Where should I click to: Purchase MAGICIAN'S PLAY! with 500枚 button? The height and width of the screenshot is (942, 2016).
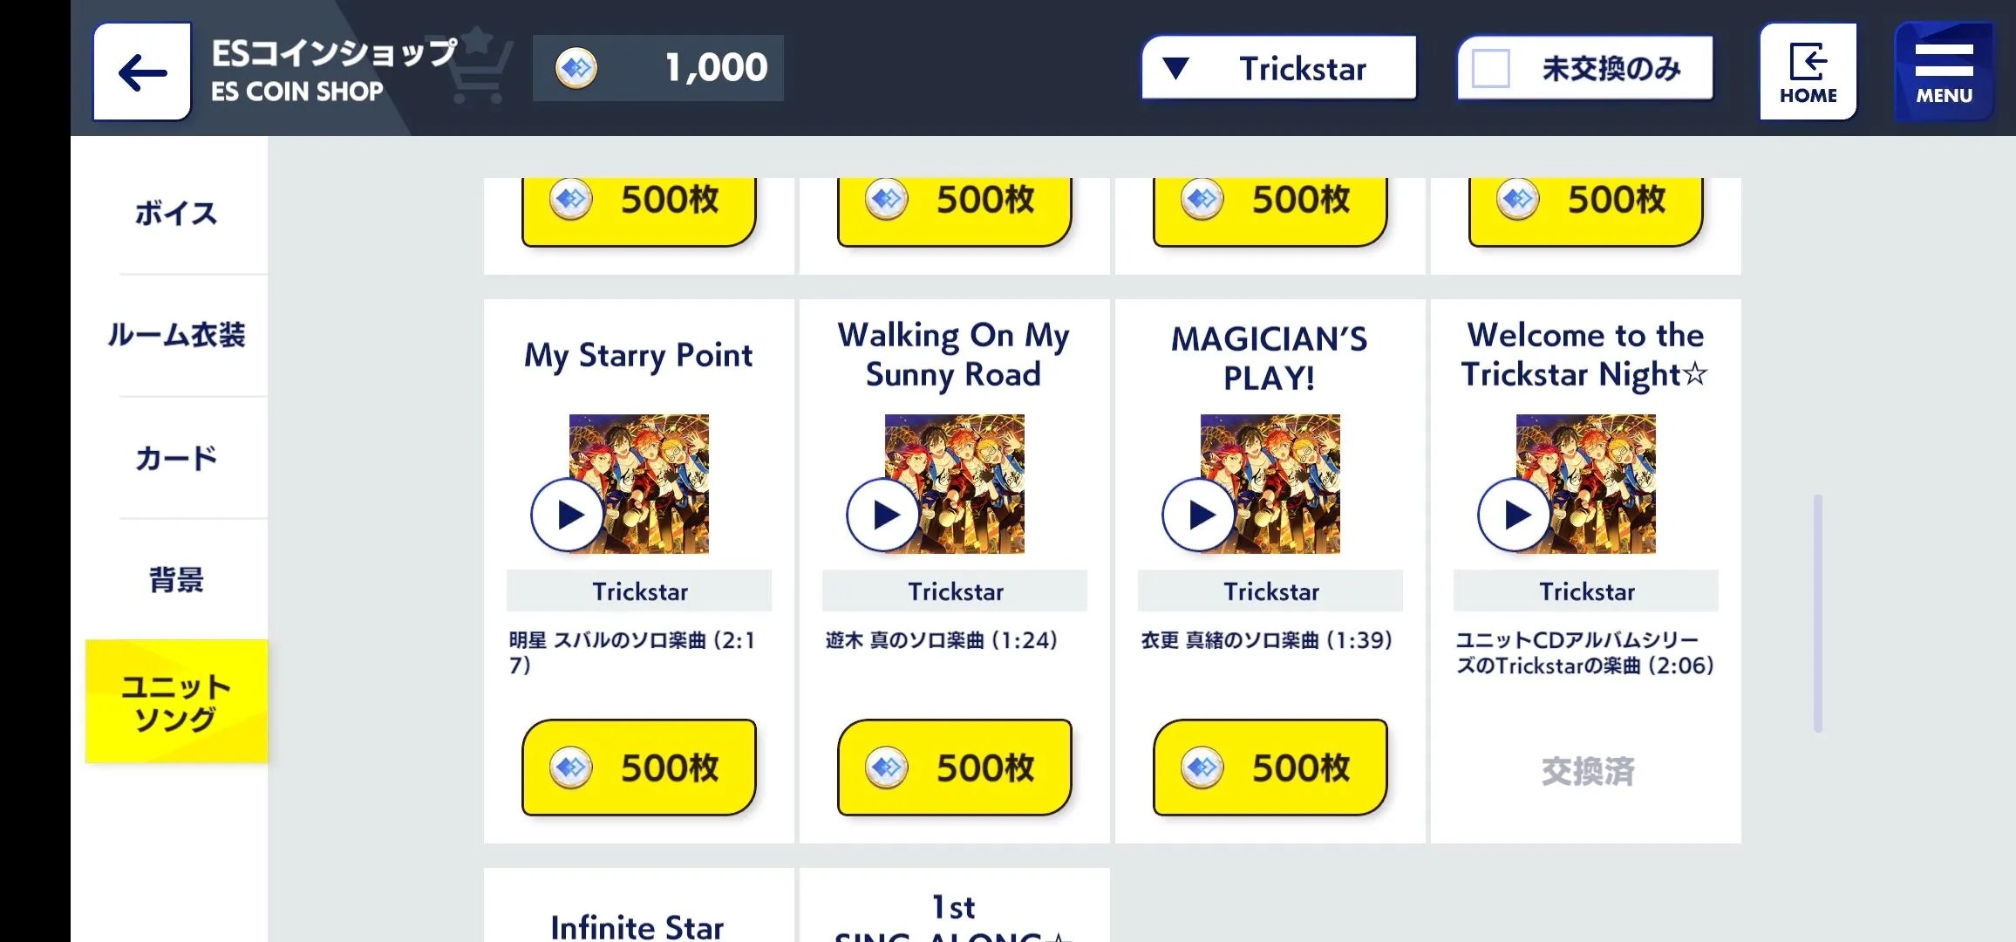pyautogui.click(x=1270, y=768)
